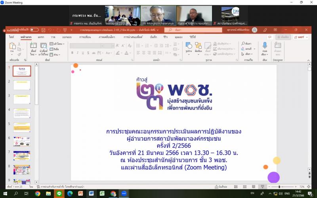Open the File (ไฟล์) tab

(11, 37)
